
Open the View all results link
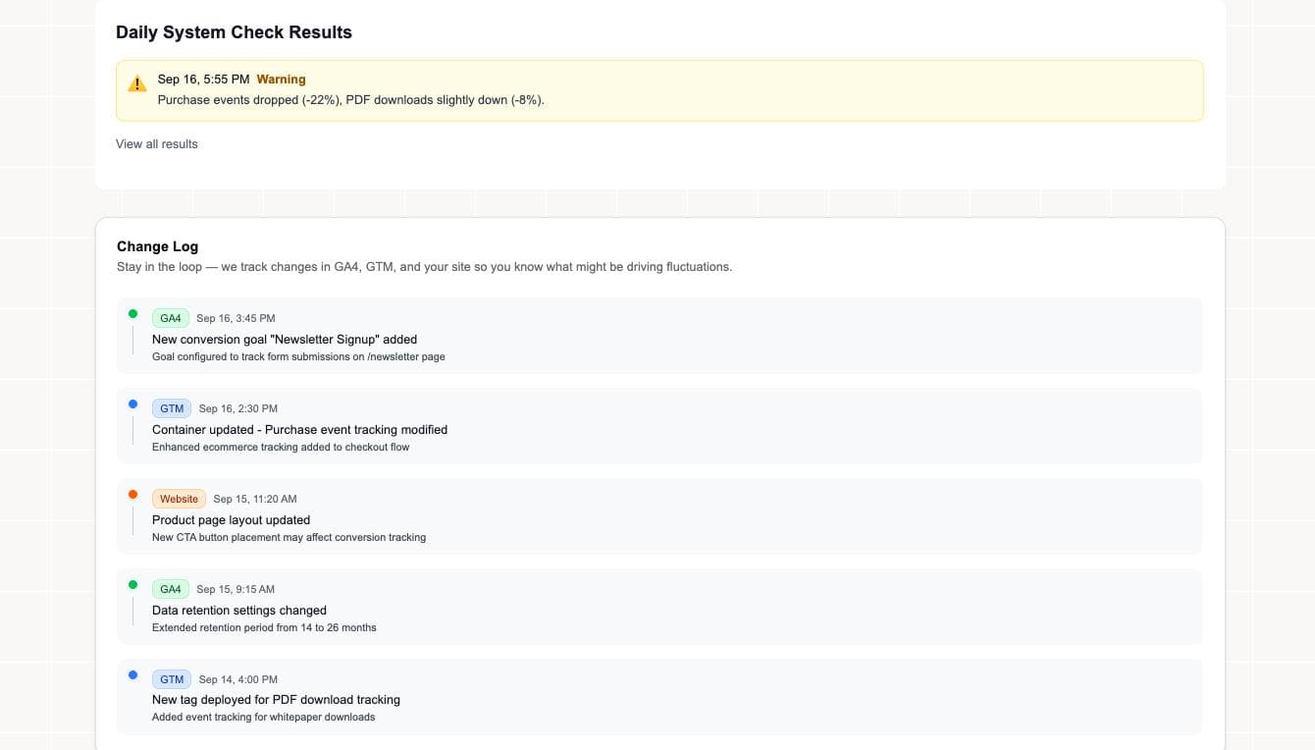pos(157,144)
